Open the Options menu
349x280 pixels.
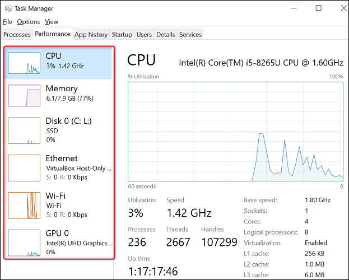29,22
